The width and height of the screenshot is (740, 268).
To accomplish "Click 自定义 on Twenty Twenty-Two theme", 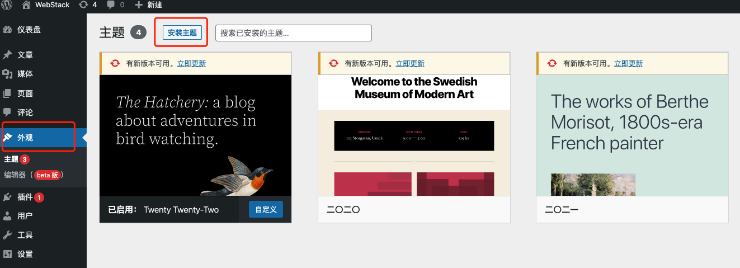I will coord(266,209).
